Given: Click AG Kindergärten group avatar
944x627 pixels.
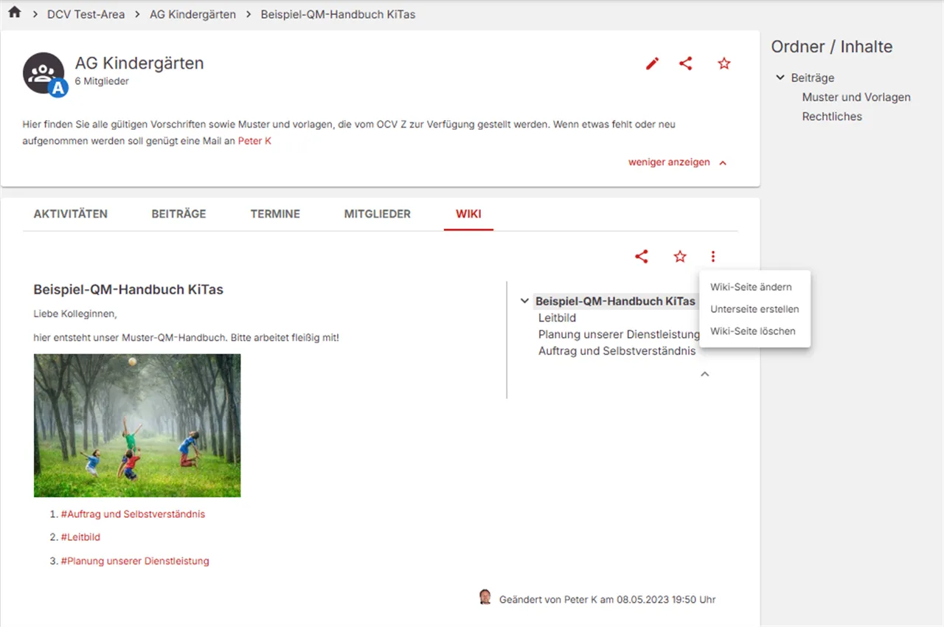Looking at the screenshot, I should point(44,73).
